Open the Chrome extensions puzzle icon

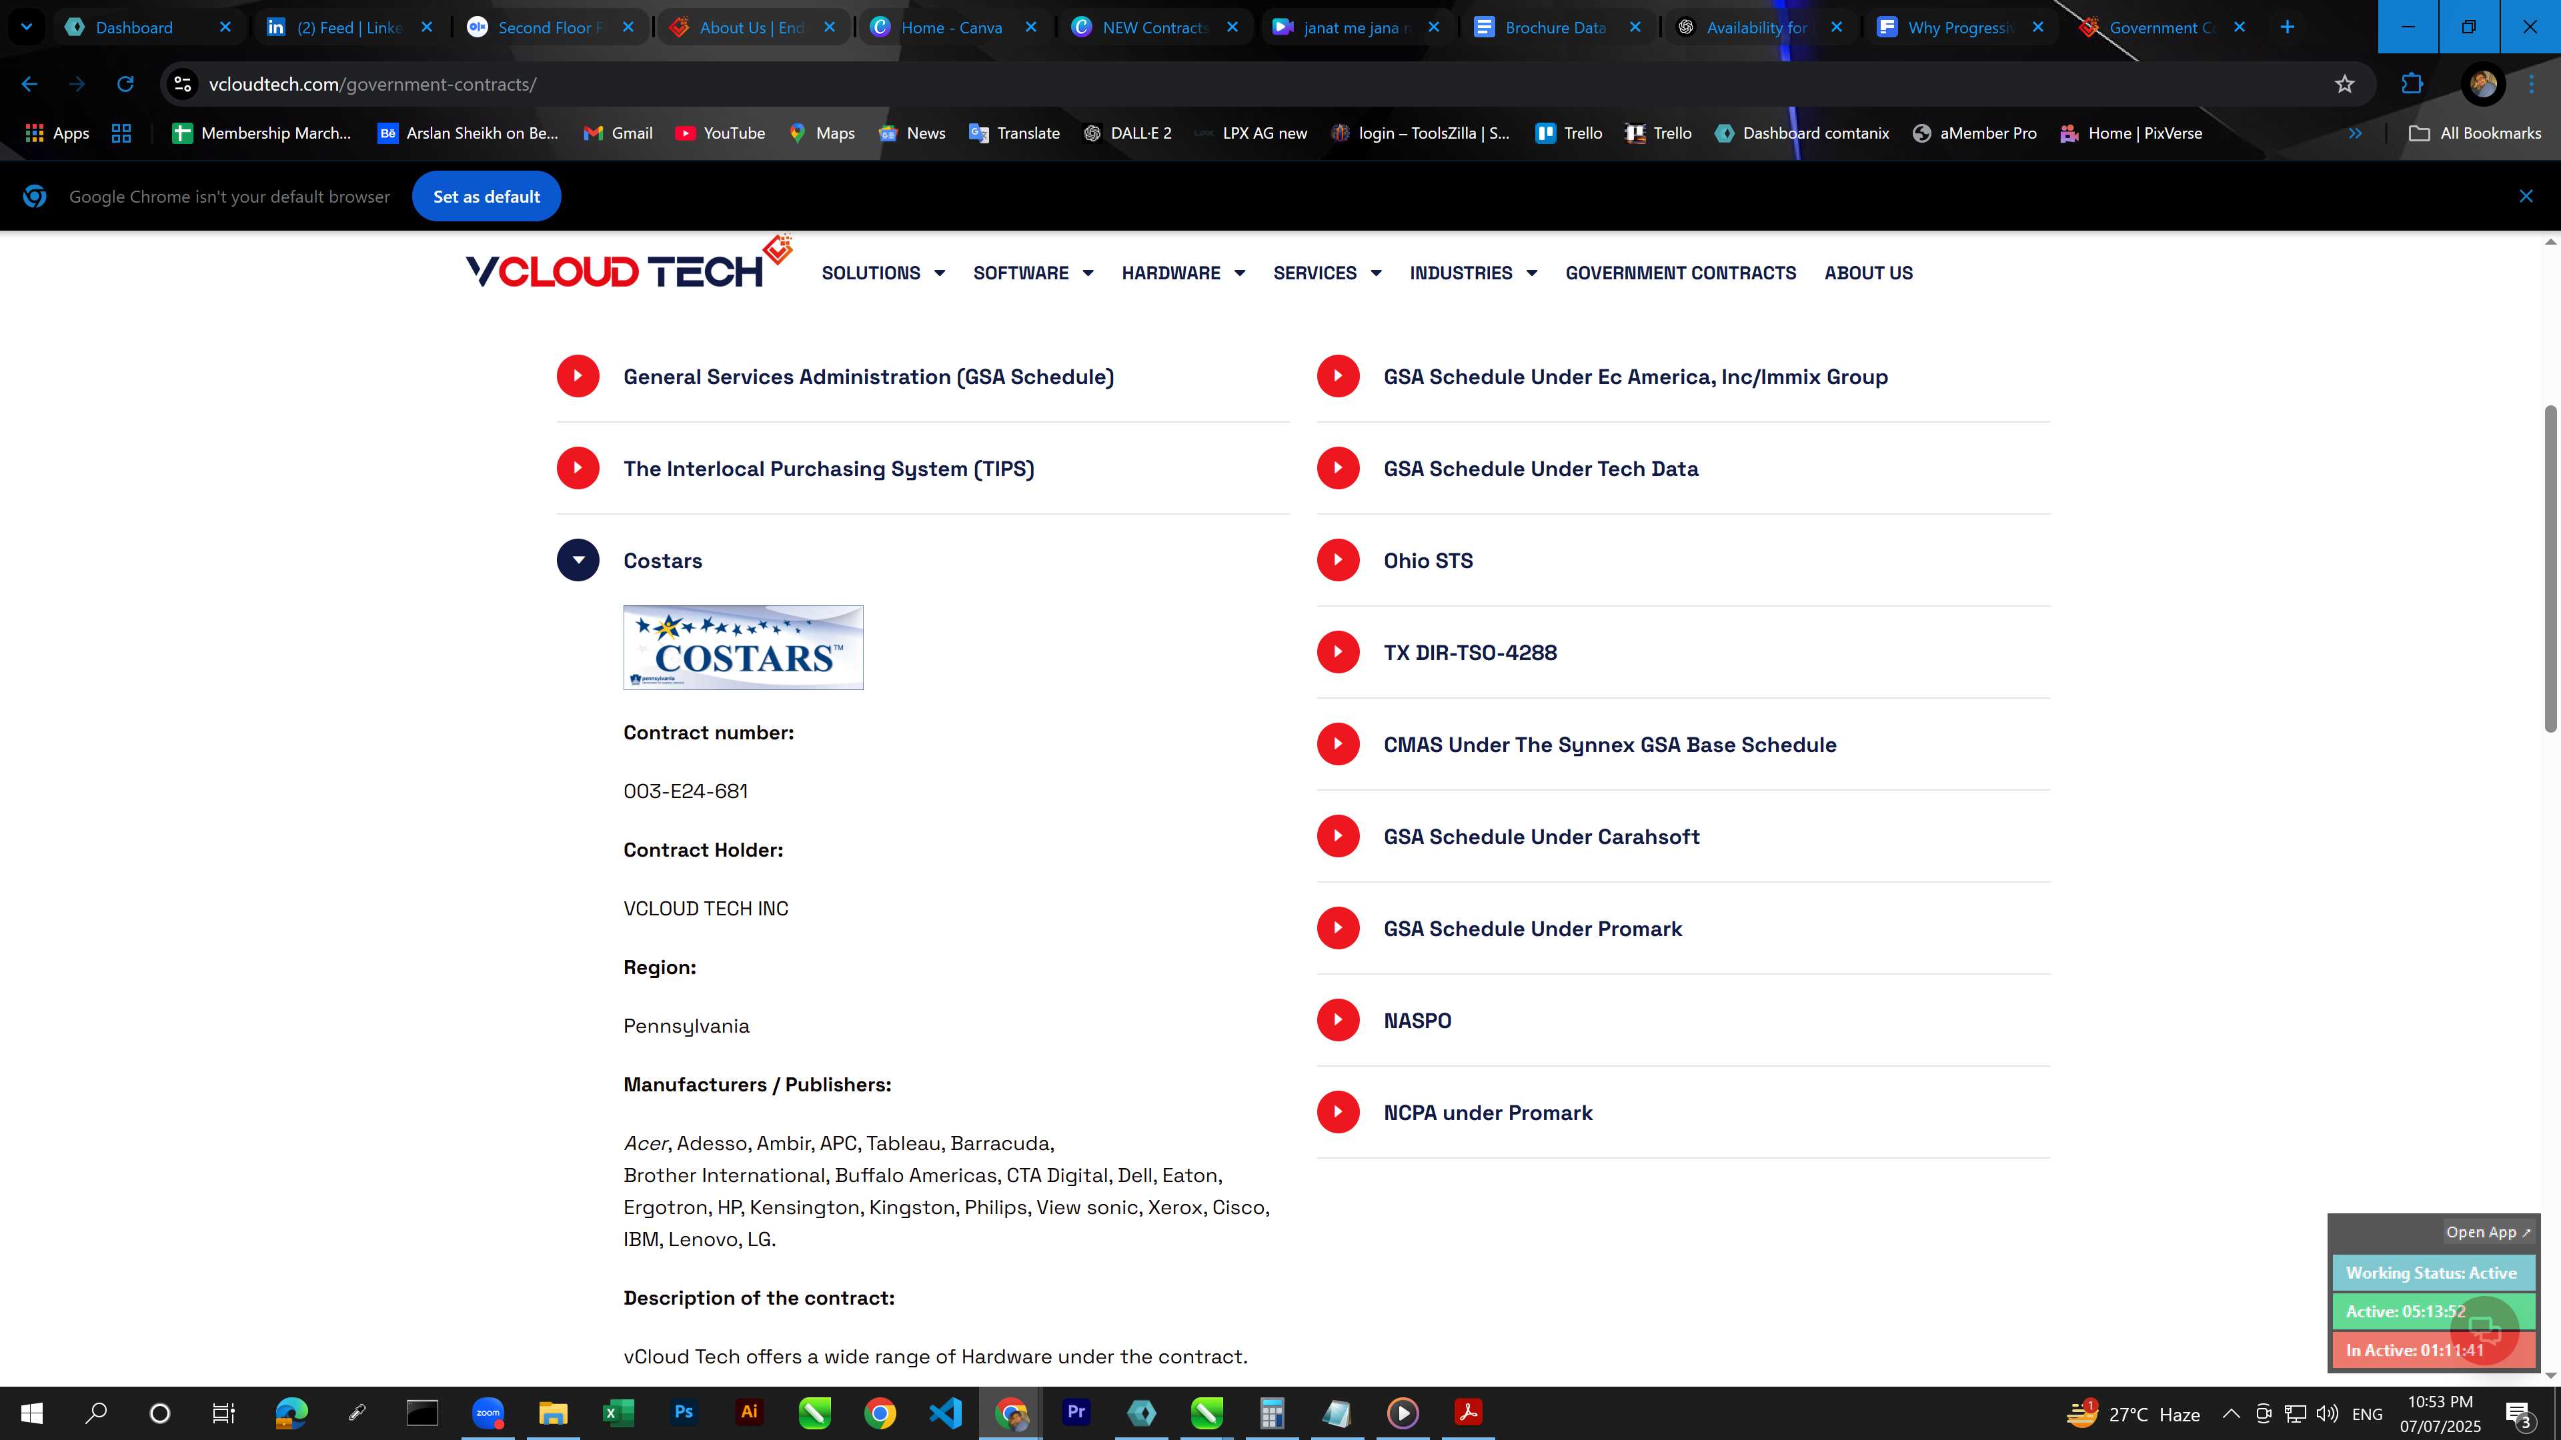(x=2412, y=85)
